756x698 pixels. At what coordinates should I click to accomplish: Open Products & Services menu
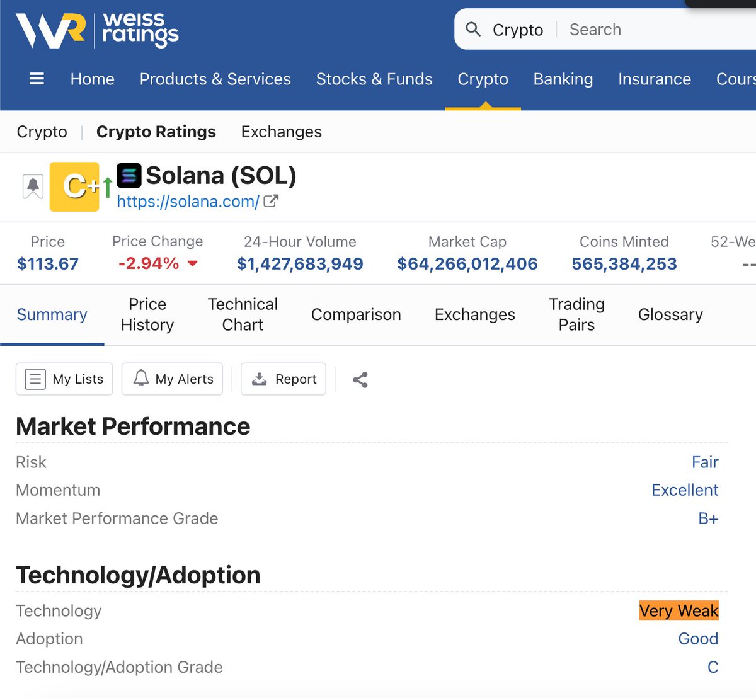[215, 79]
